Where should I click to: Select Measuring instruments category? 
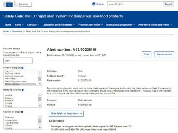click(x=16, y=81)
